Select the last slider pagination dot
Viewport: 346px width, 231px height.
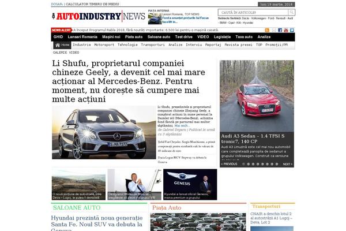point(277,164)
